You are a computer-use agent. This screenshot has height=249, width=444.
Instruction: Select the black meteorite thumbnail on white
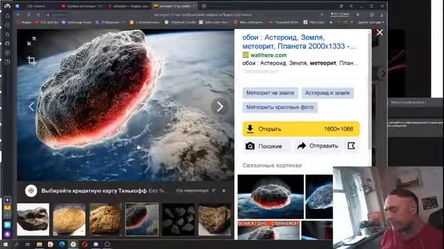33,219
